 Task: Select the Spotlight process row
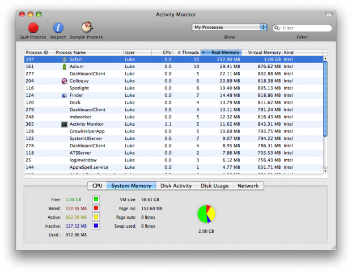click(x=173, y=88)
